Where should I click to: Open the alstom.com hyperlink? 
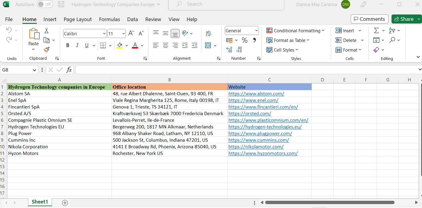[x=256, y=94]
